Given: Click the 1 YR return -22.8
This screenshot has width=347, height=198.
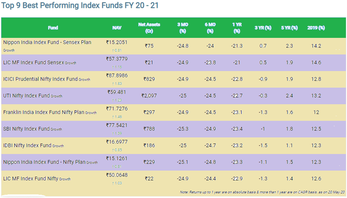Looking at the screenshot, I should click(237, 79).
